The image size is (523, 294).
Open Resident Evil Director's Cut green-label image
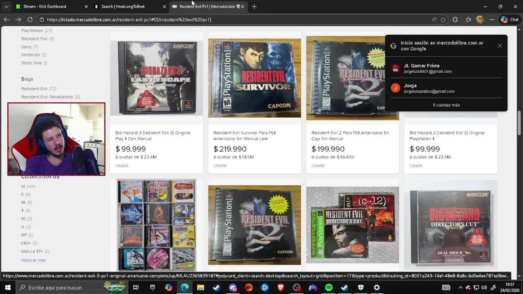(x=353, y=225)
